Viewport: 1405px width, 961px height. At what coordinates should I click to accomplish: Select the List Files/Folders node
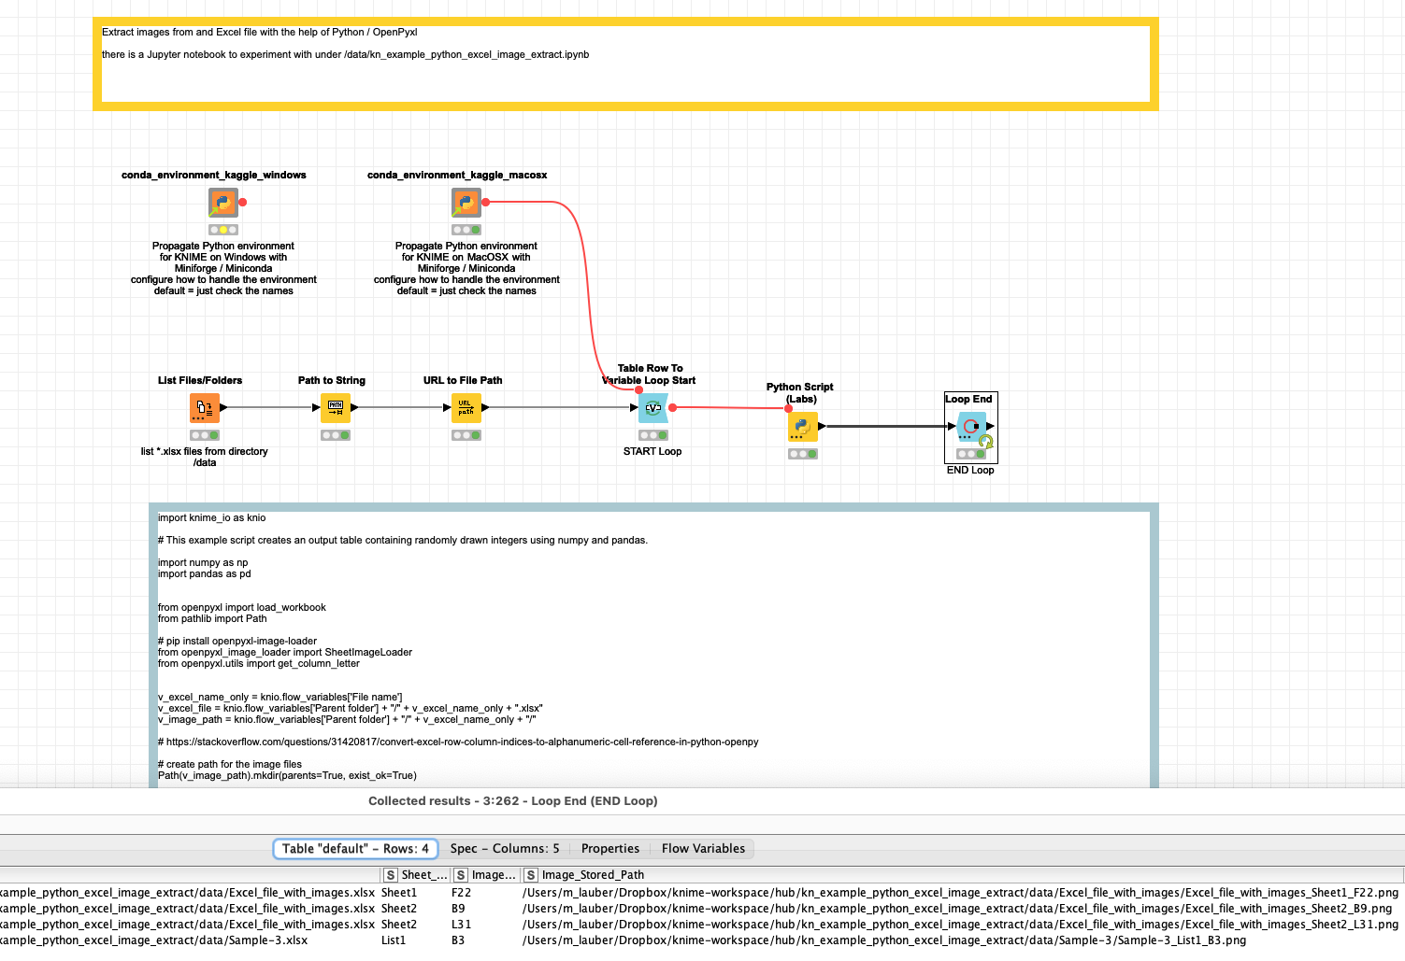point(205,408)
